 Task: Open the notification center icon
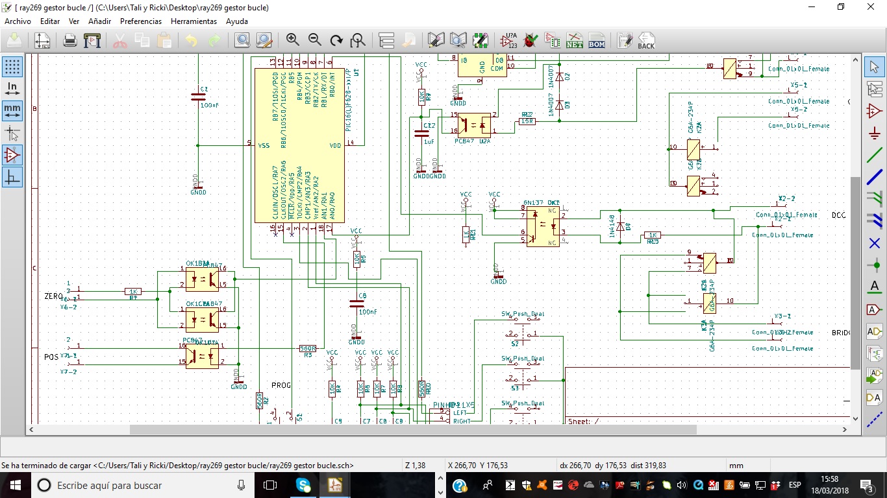(x=867, y=485)
